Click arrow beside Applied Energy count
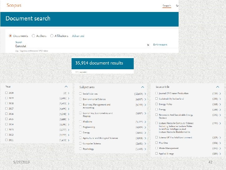226x170 pixels. coord(220,154)
